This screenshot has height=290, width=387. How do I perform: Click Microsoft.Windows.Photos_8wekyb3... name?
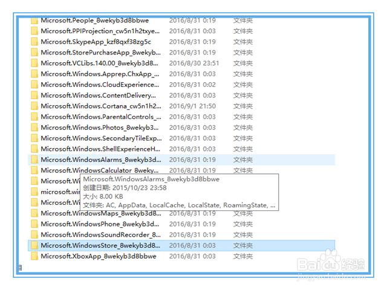[x=100, y=127]
